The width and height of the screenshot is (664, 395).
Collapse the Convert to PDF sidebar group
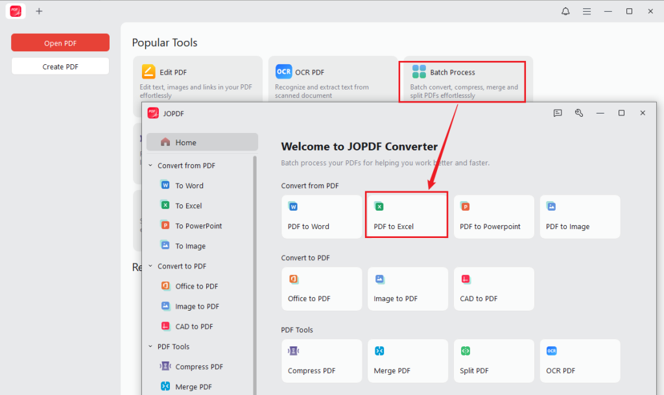click(150, 266)
